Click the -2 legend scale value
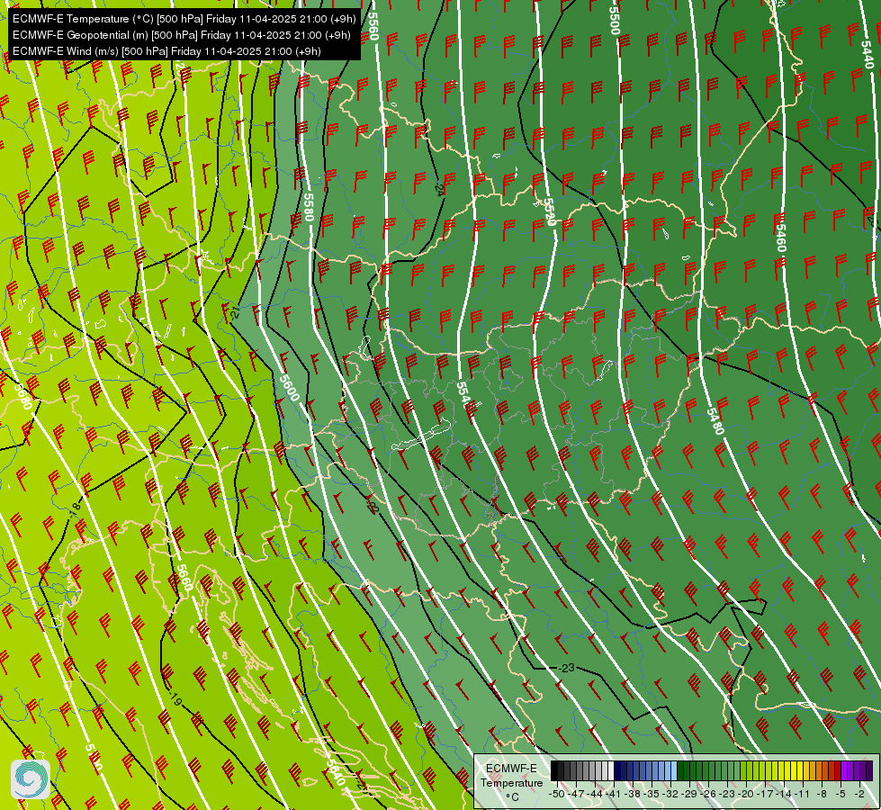 [x=859, y=794]
